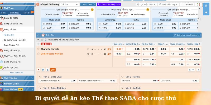
Task: Expand the Saba PinGoal panel
Action: click(32, 89)
